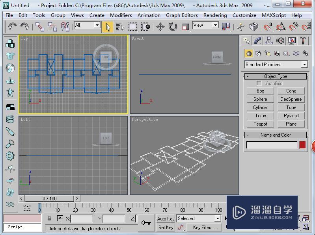Open Key Filters dialog

coord(204,228)
